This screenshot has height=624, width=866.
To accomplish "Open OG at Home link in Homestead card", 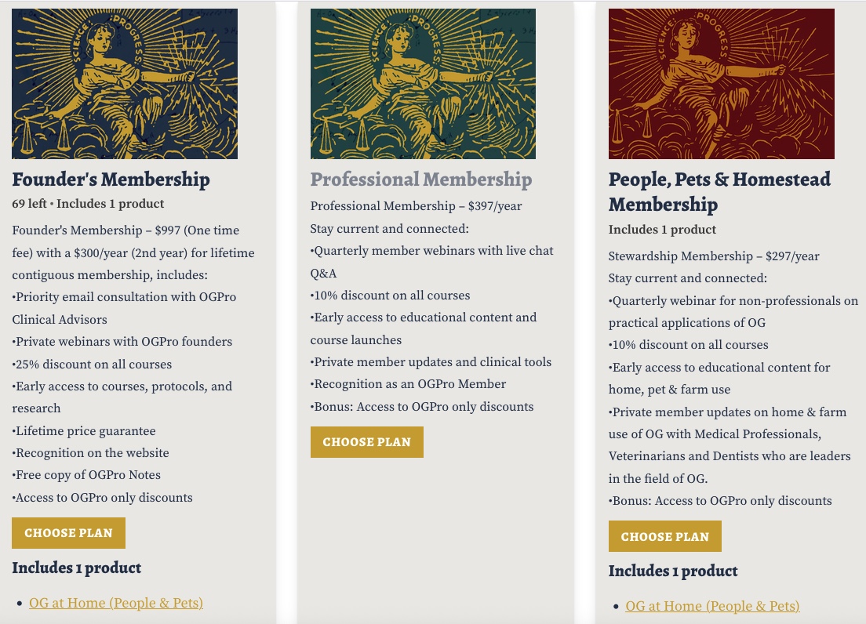I will tap(712, 606).
